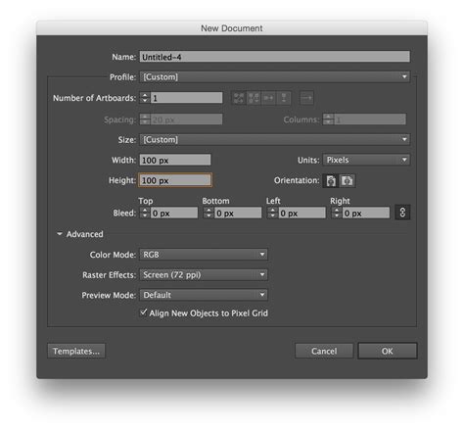464x431 pixels.
Task: Uncheck Align New Objects to Pixel Grid
Action: (x=143, y=312)
